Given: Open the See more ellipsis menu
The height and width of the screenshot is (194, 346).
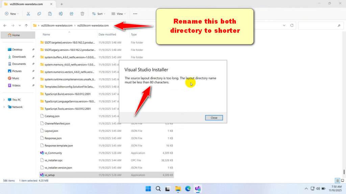Looking at the screenshot, I should point(135,14).
